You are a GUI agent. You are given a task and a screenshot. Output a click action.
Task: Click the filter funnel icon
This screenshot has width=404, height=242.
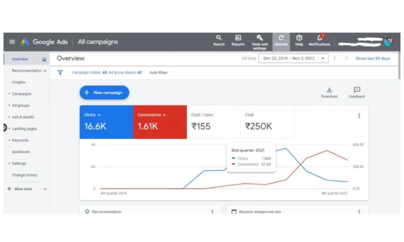[60, 73]
